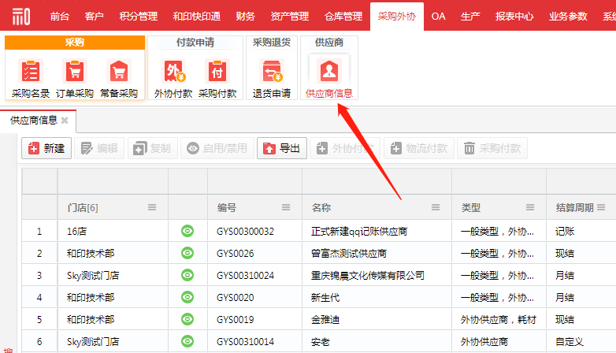The width and height of the screenshot is (616, 353).
Task: Toggle eye icon for supplier GYS0026
Action: pos(187,253)
